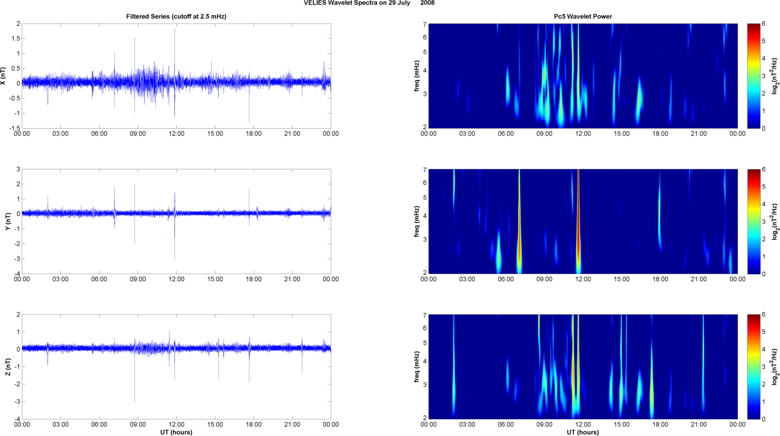Select the 'Filtered Series (cutoff at 2.5 mHz)' heading
780x436 pixels.
tap(176, 16)
